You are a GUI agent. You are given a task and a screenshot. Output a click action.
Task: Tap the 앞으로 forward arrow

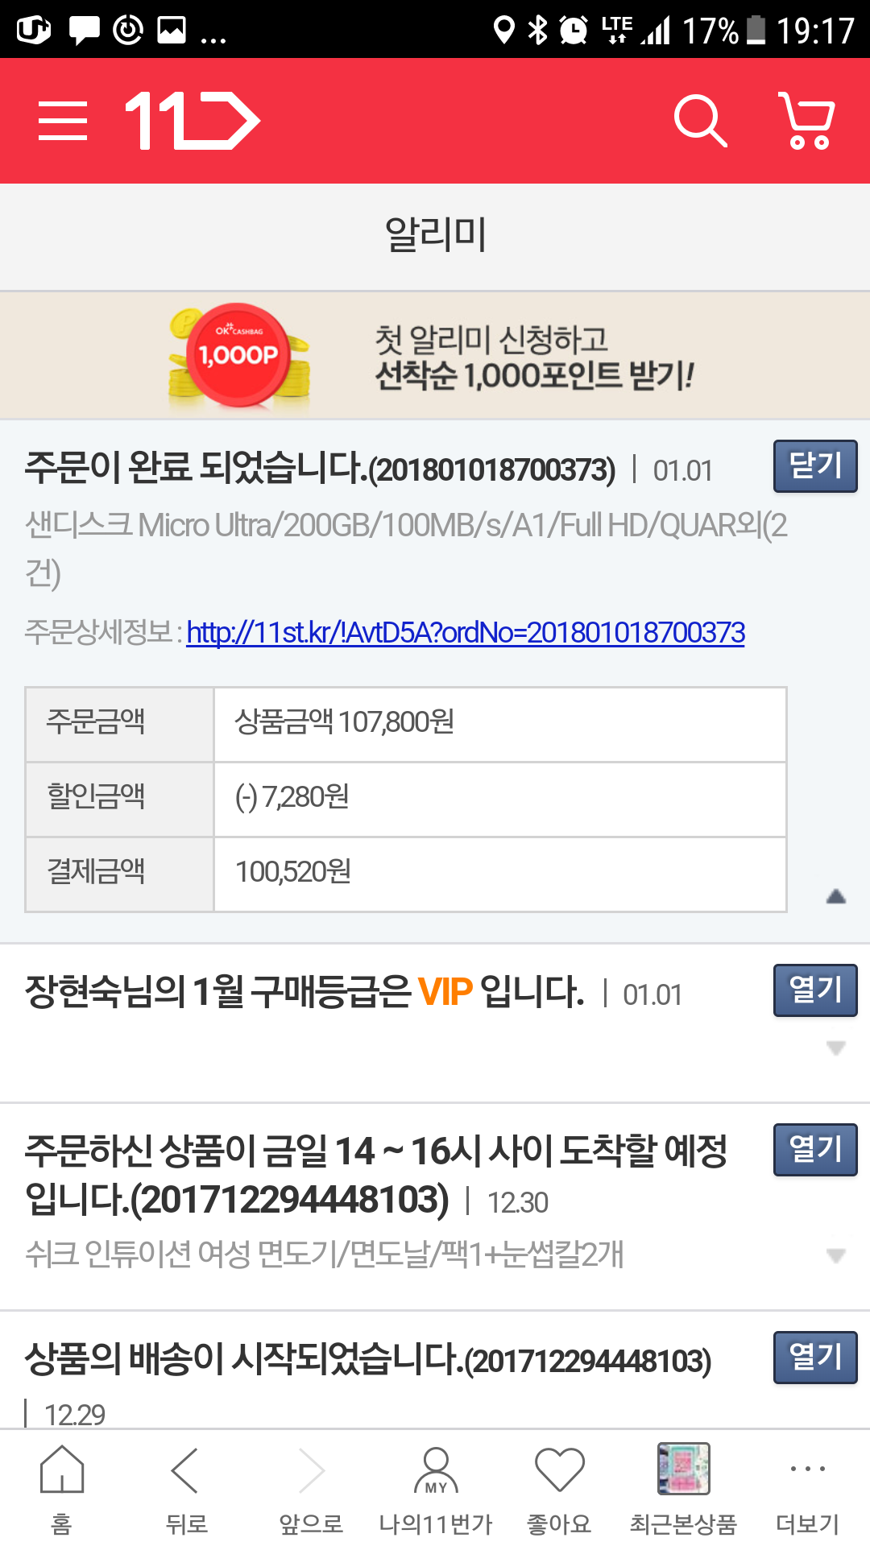(x=311, y=1490)
